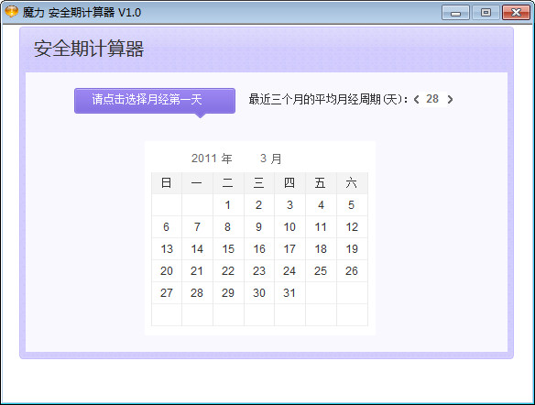This screenshot has height=405, width=535.
Task: Select March 5 in the calendar
Action: pyautogui.click(x=352, y=204)
